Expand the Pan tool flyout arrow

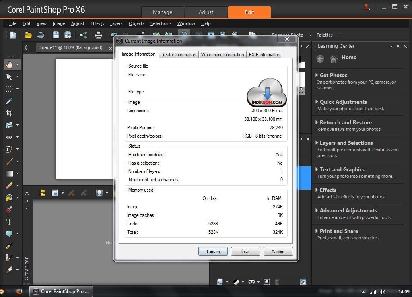[x=17, y=65]
